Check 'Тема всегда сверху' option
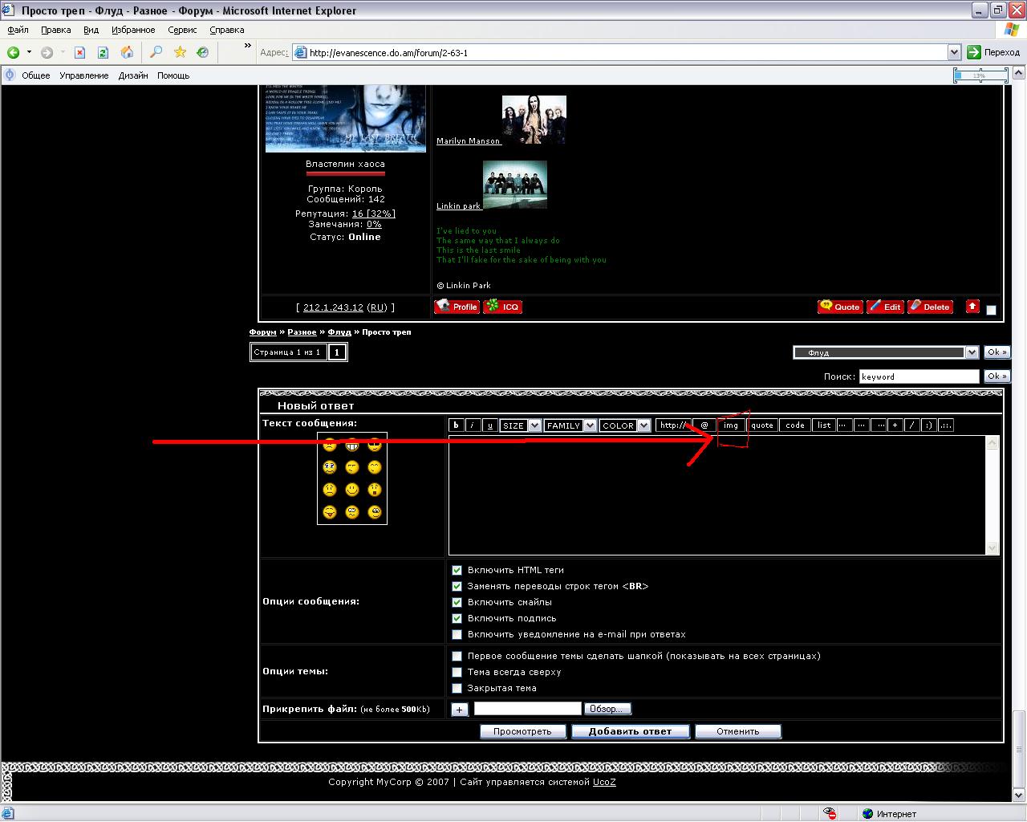The image size is (1027, 822). pos(457,672)
